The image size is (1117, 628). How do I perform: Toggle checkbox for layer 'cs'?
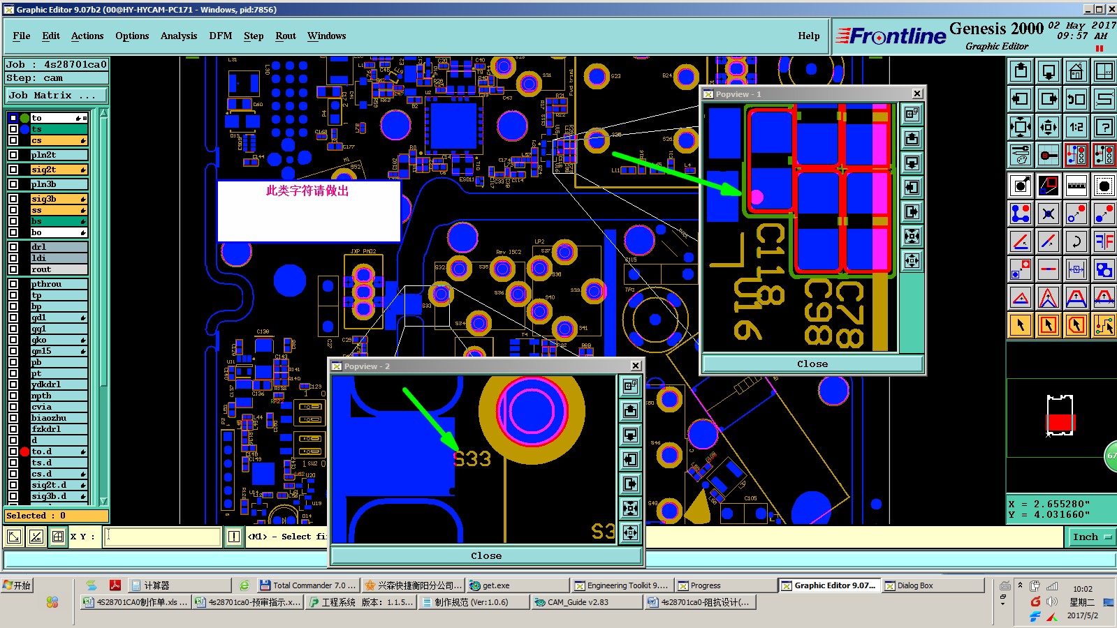pos(13,140)
